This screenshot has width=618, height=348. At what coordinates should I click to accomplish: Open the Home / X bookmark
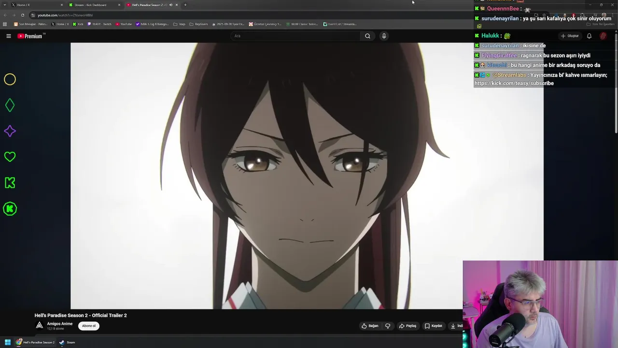(x=60, y=24)
